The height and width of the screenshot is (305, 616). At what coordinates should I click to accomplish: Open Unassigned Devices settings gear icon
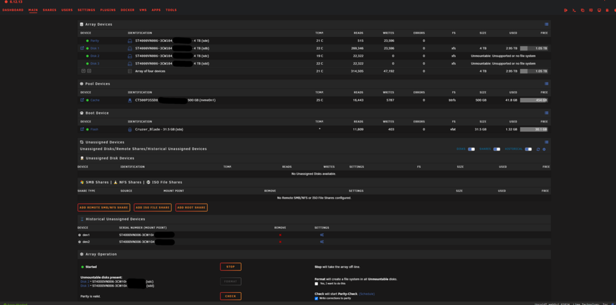coord(544,149)
